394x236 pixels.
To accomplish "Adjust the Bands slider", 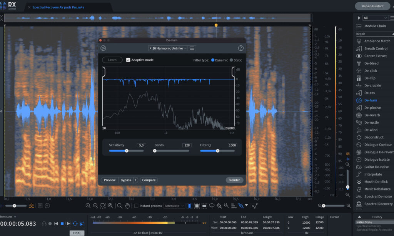I will (x=155, y=151).
